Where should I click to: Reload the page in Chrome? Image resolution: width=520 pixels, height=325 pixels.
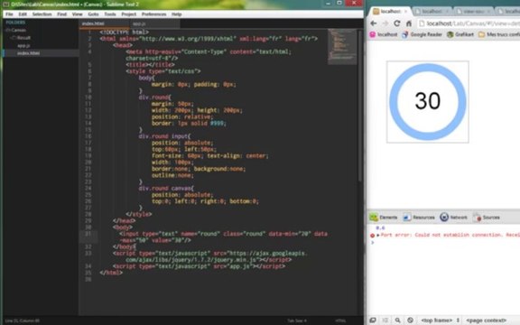click(x=397, y=23)
